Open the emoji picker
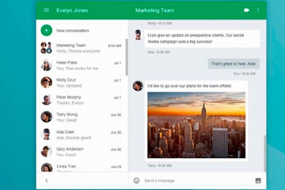 pos(136,180)
